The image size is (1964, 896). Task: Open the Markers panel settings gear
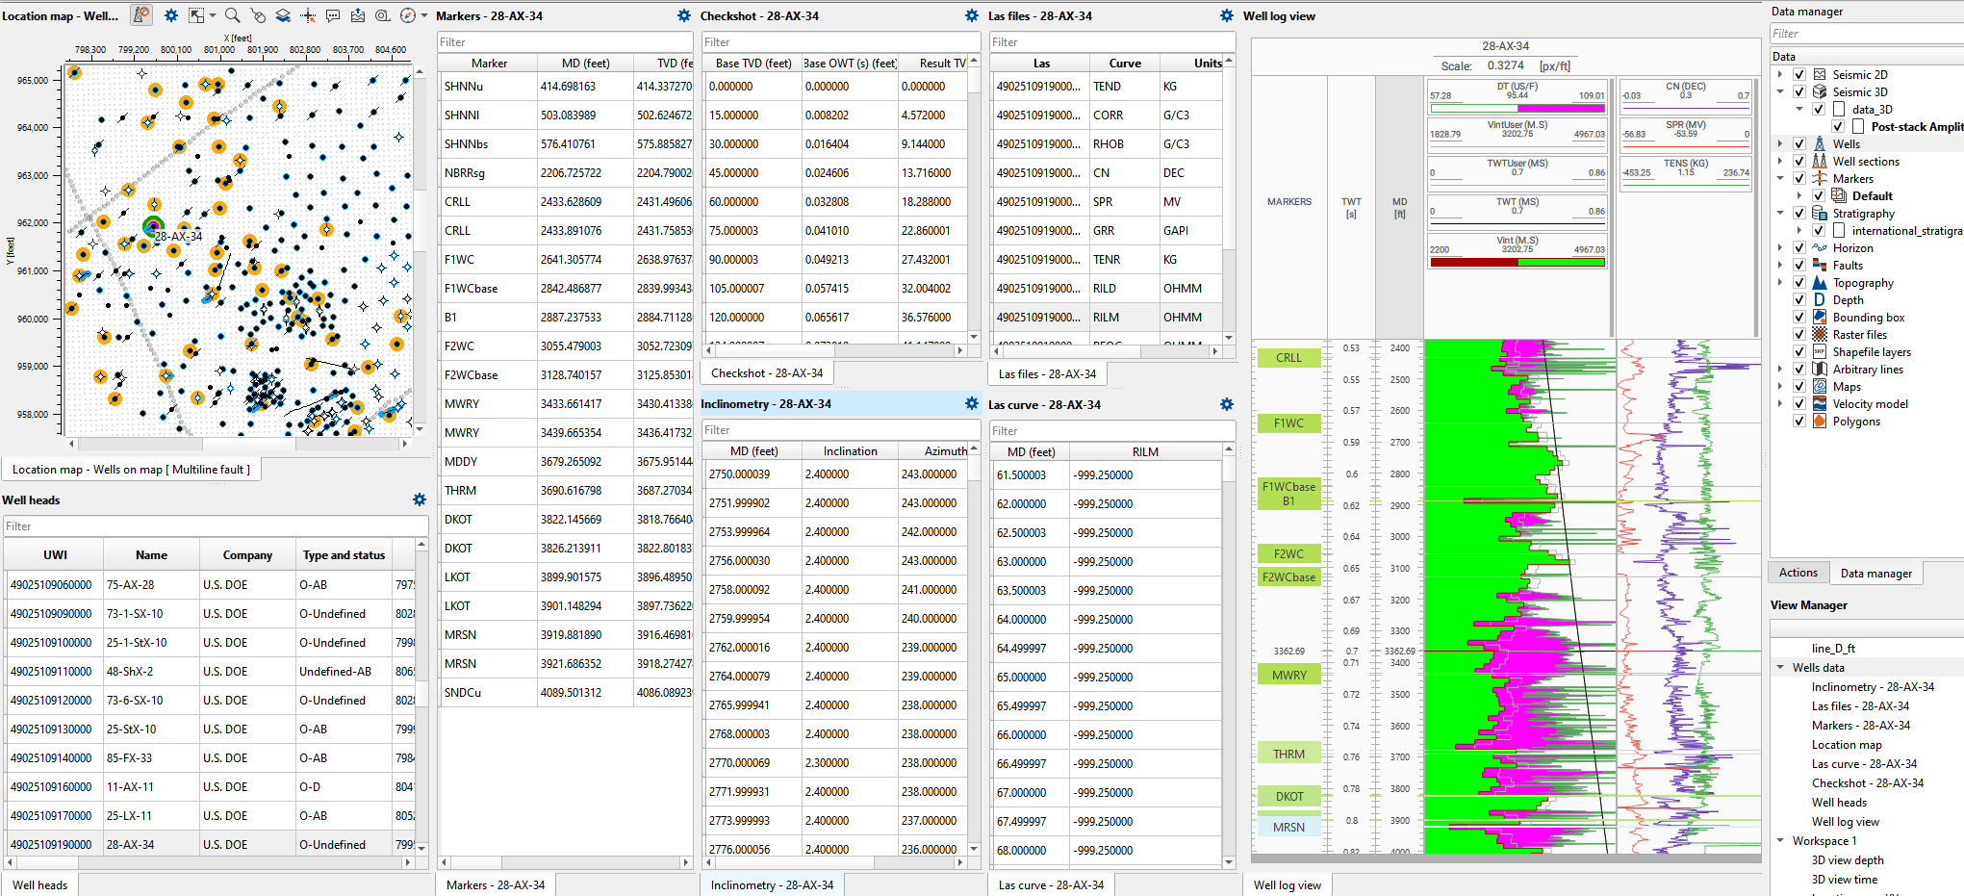pos(682,15)
